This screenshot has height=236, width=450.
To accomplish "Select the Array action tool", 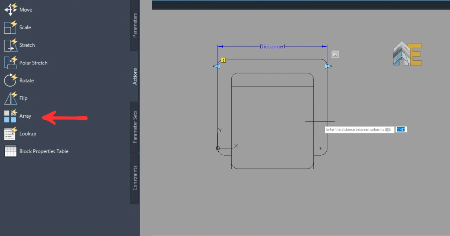I will click(10, 116).
